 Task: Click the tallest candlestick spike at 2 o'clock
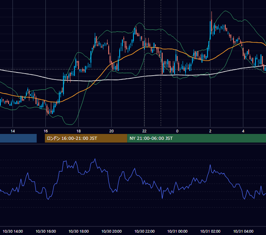[x=212, y=24]
